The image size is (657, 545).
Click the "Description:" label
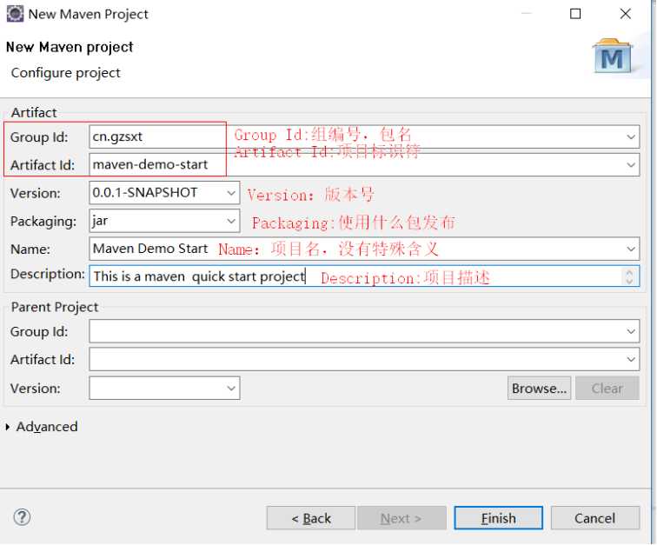point(47,274)
